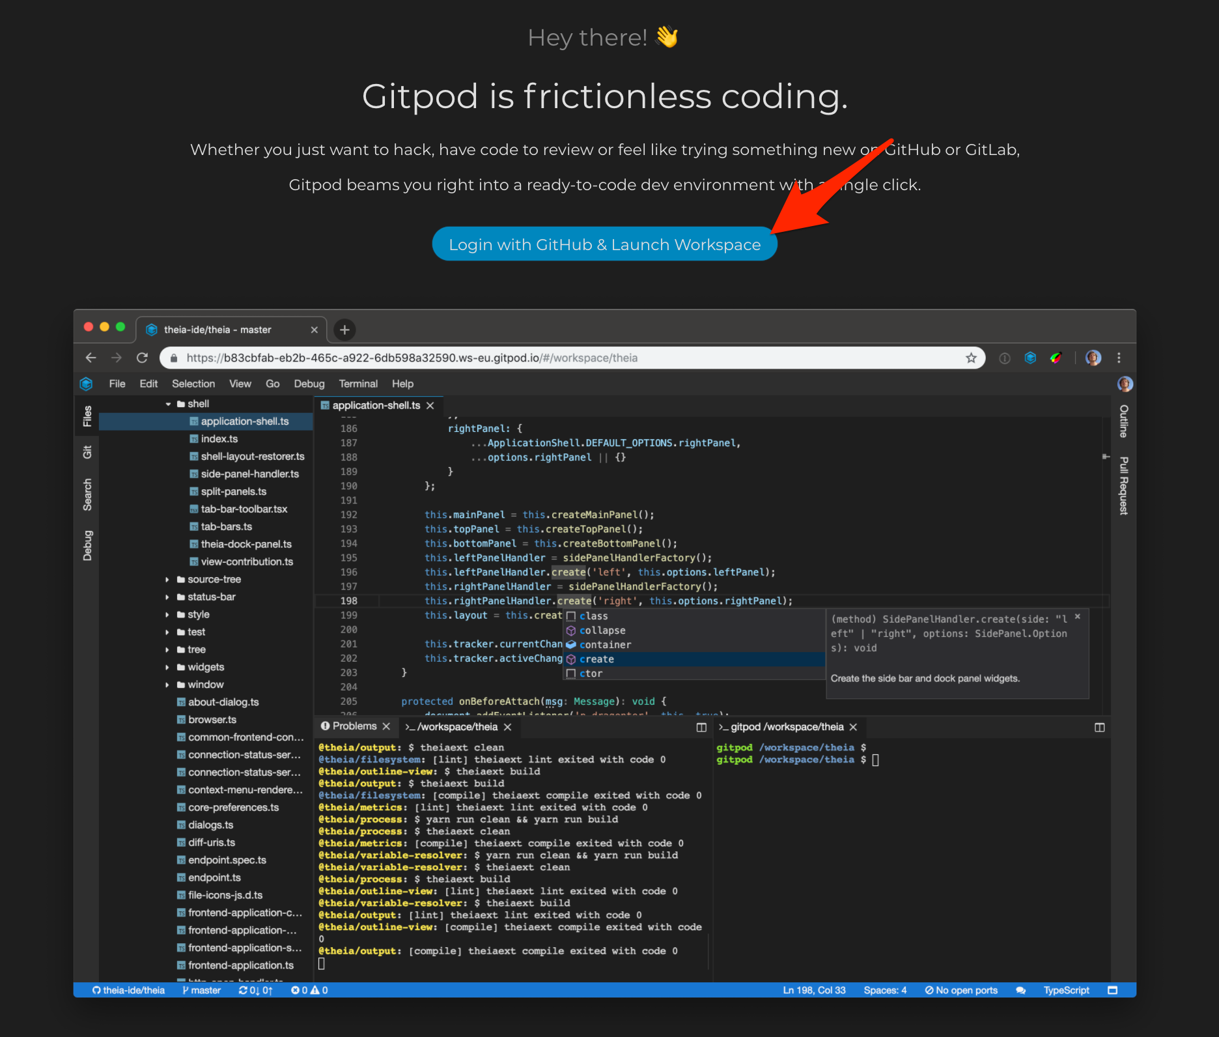Screen dimensions: 1219x1037
Task: Close the Problems panel tab
Action: pos(386,726)
